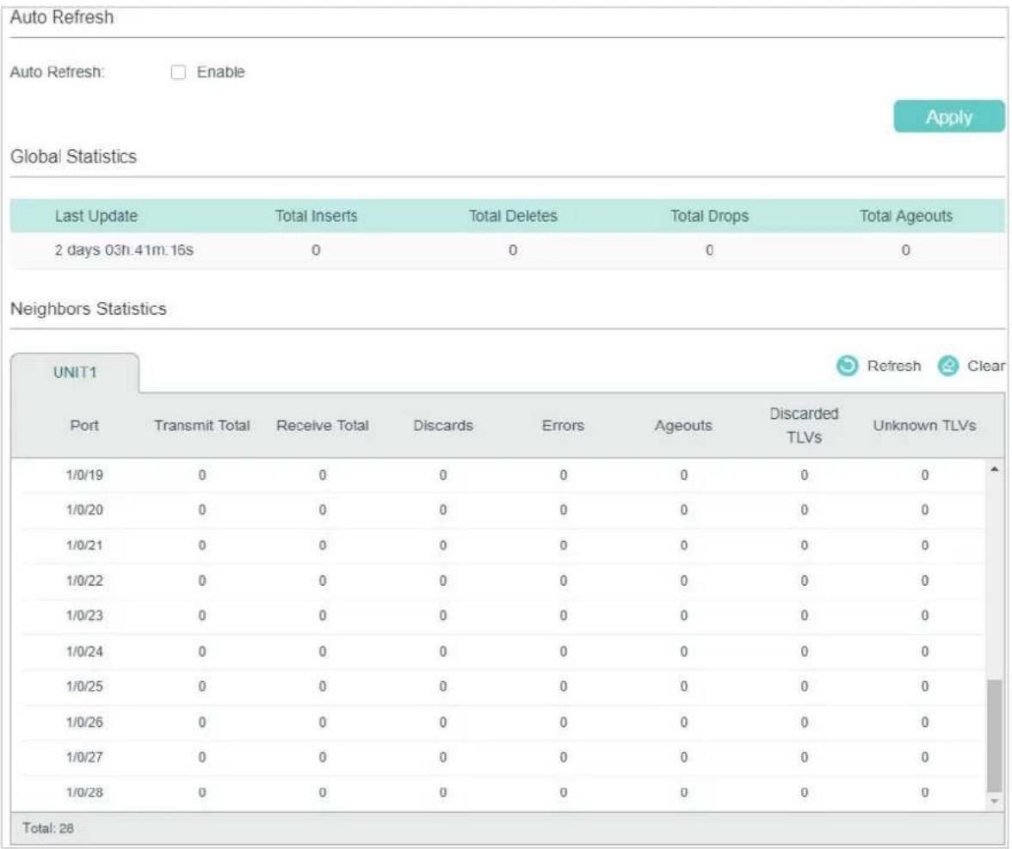Click Transmit Total value for port 1/0/19
Screen dimensions: 1012x849
[x=202, y=476]
